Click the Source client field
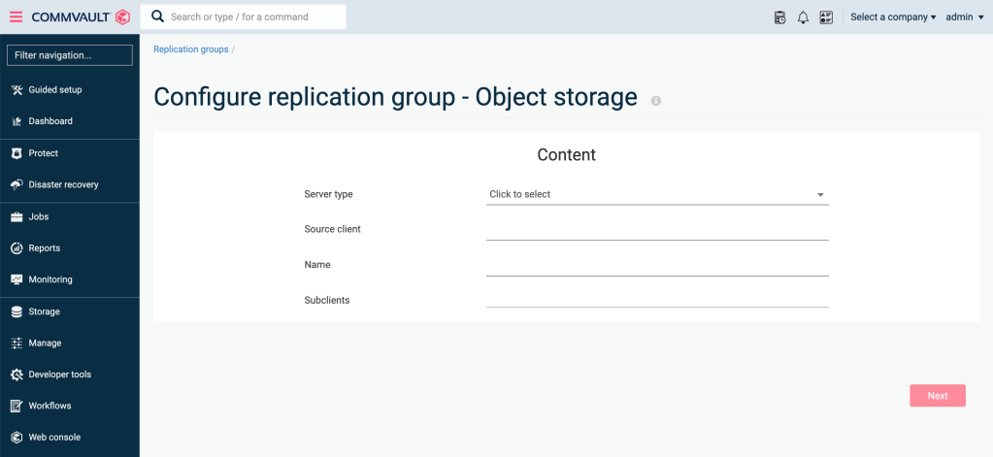 click(657, 230)
